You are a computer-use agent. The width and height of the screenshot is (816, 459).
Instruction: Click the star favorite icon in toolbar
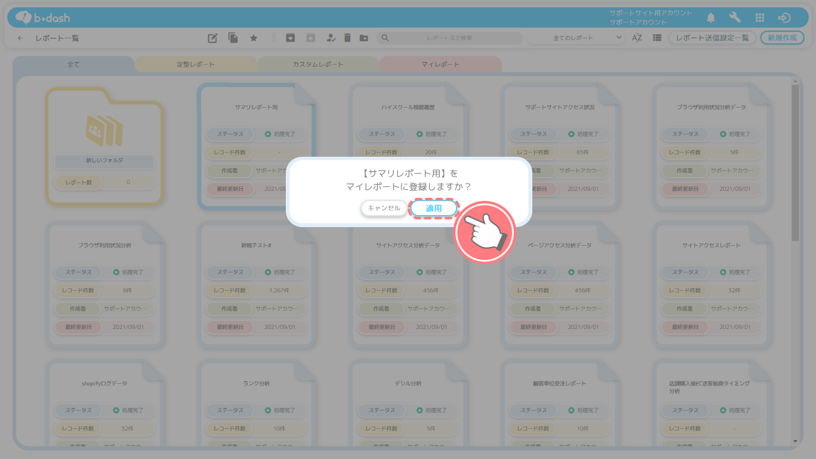253,38
